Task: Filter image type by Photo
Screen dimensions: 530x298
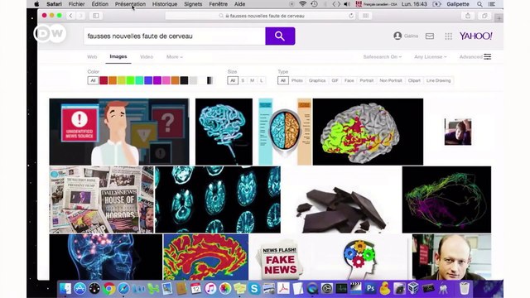Action: pyautogui.click(x=297, y=80)
